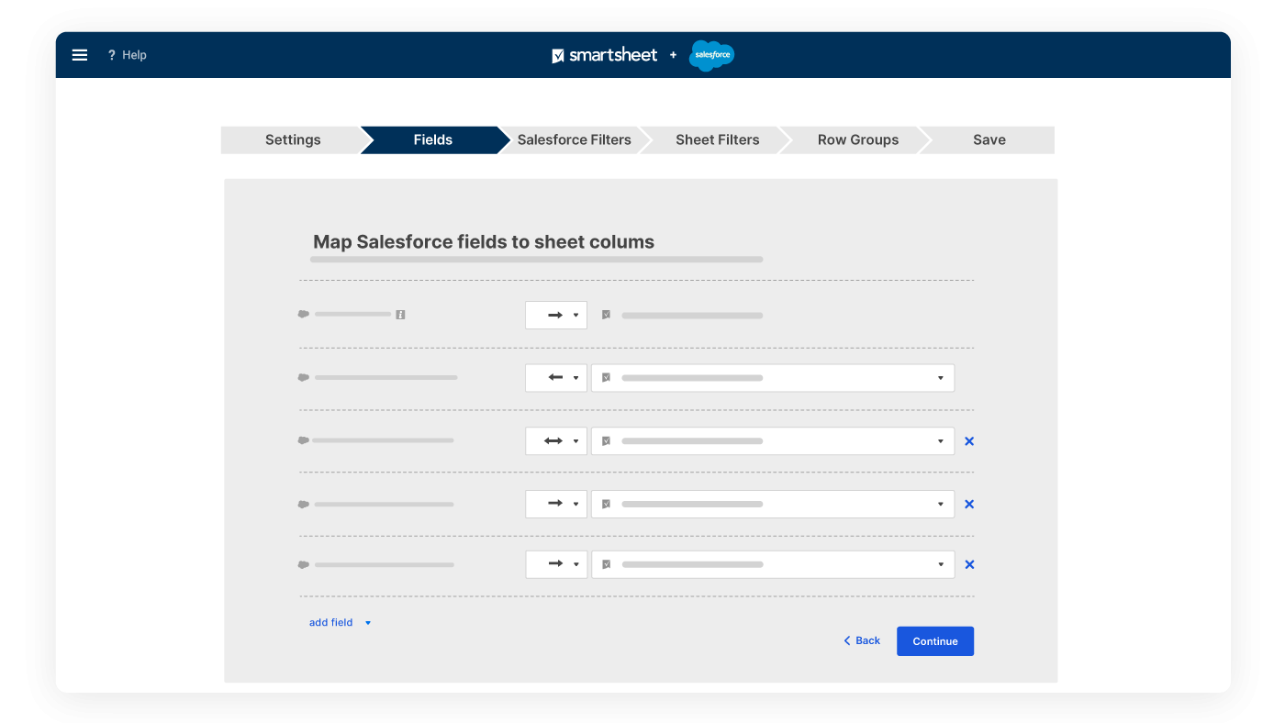Switch to the Sheet Filters step
1285x723 pixels.
pos(717,139)
